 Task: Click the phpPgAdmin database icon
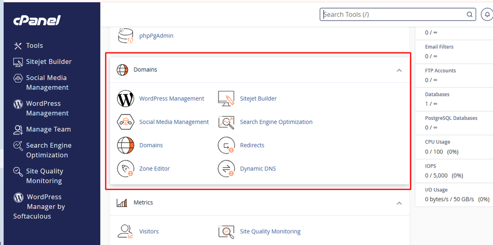(x=126, y=35)
